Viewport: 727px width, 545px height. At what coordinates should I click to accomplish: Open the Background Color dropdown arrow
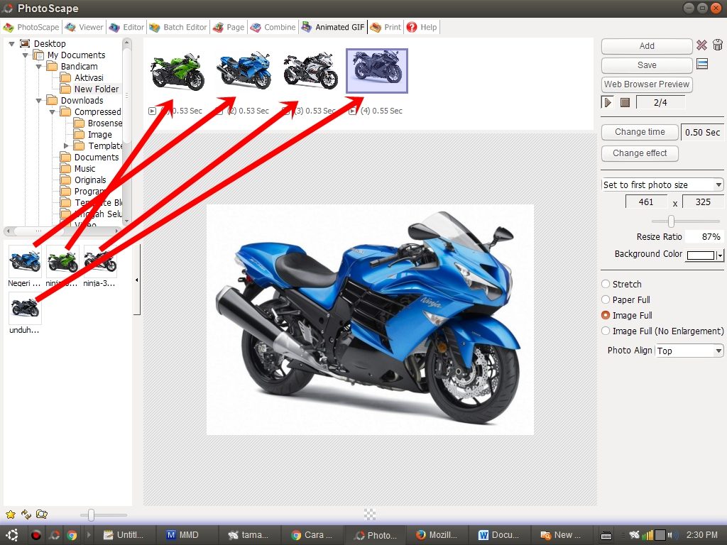(x=720, y=255)
